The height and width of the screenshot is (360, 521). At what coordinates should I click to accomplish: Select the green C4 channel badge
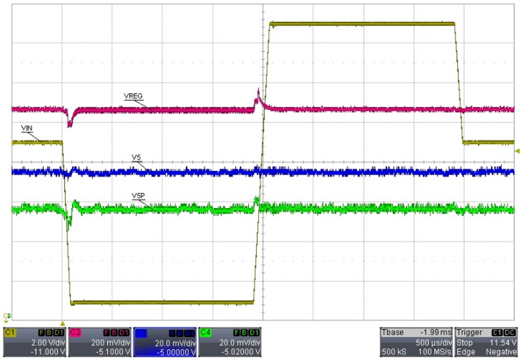206,332
